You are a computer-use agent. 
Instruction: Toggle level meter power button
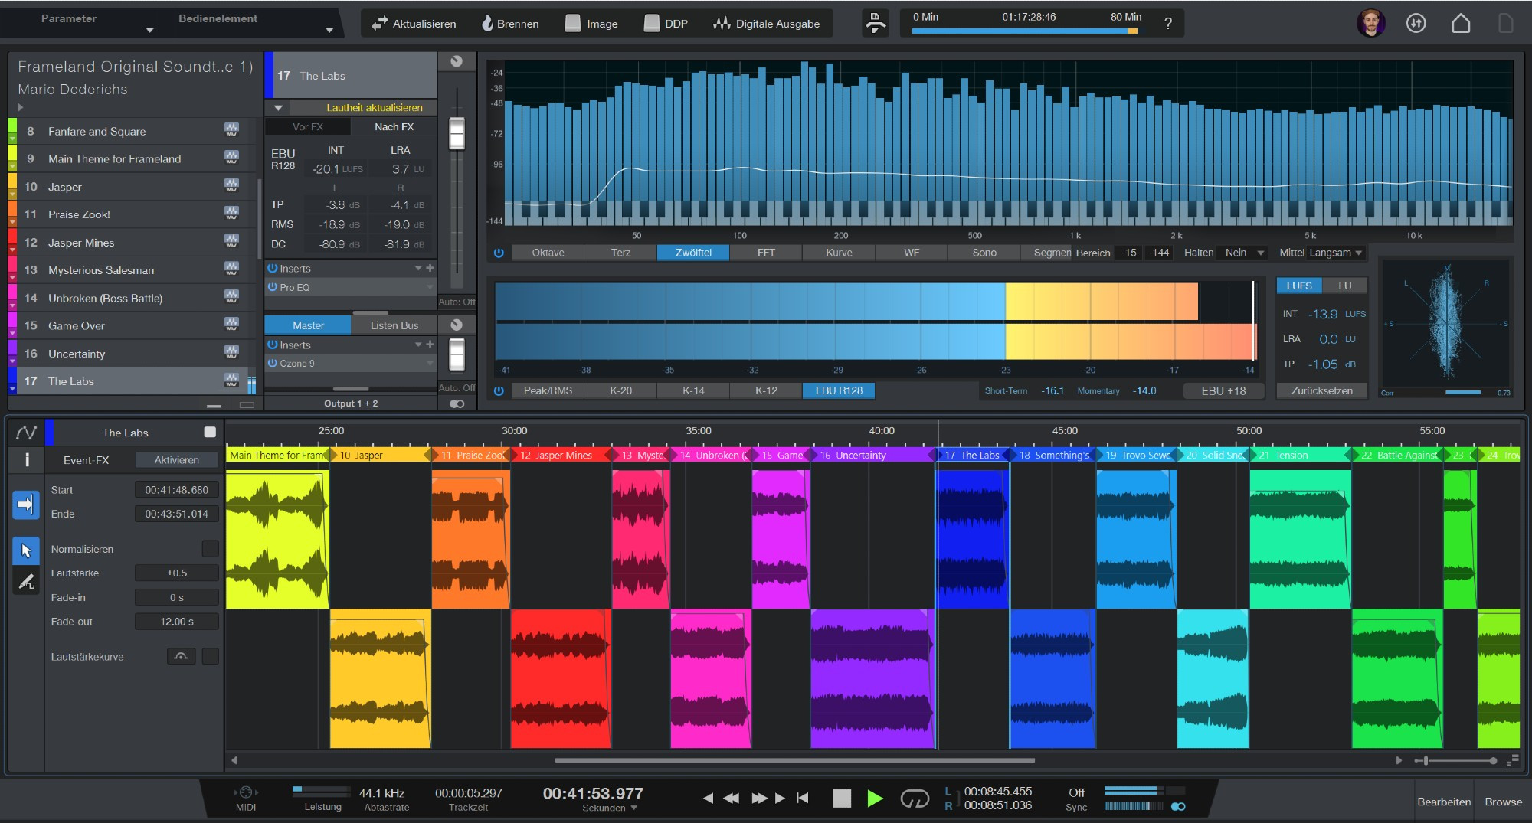pos(499,390)
